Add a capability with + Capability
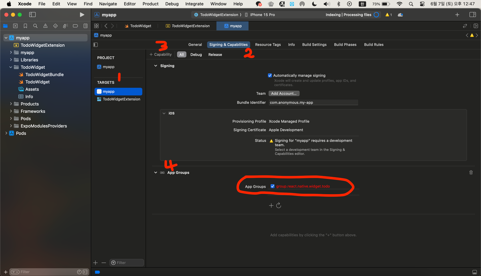The height and width of the screenshot is (276, 481). pos(161,54)
